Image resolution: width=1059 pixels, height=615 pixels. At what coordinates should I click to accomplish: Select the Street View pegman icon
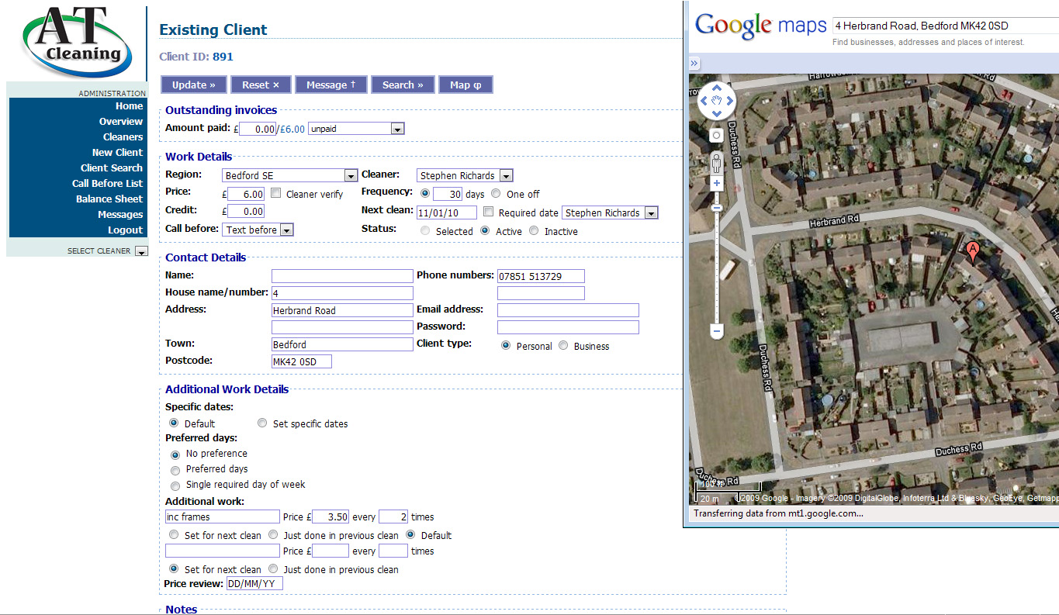[x=716, y=162]
